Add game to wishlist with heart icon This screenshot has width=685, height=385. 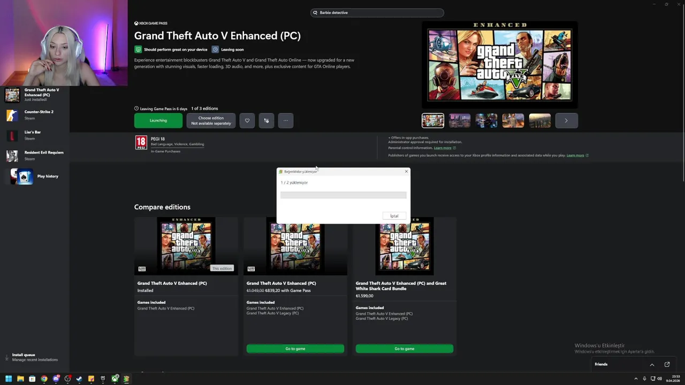[247, 120]
